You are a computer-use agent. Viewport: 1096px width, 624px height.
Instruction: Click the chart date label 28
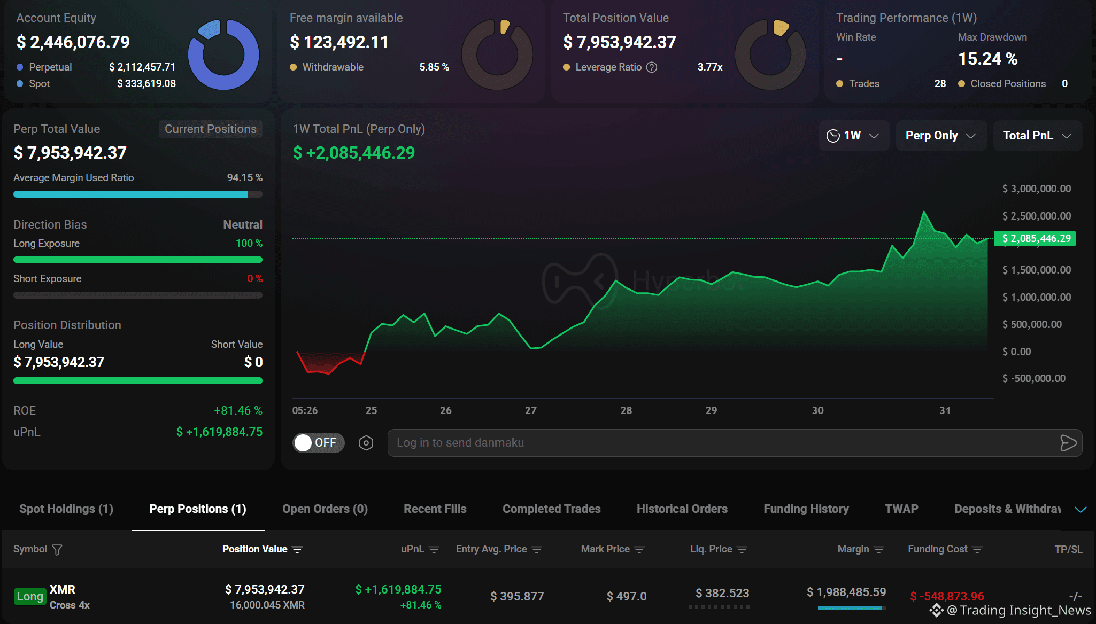tap(626, 411)
